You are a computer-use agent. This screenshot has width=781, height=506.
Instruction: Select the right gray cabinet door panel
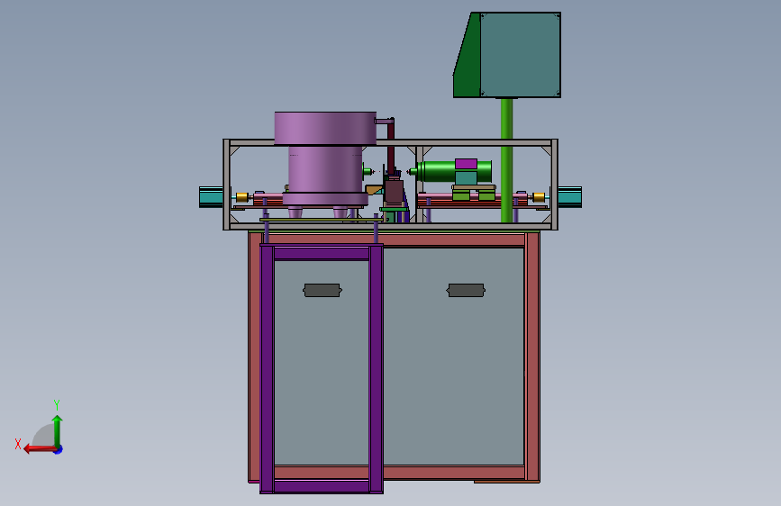click(x=453, y=357)
